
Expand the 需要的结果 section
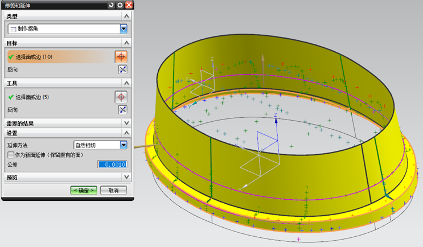pos(126,123)
